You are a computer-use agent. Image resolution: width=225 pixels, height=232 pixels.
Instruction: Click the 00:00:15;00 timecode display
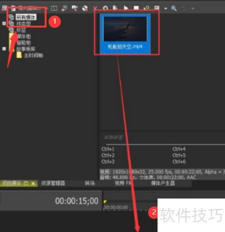point(77,201)
